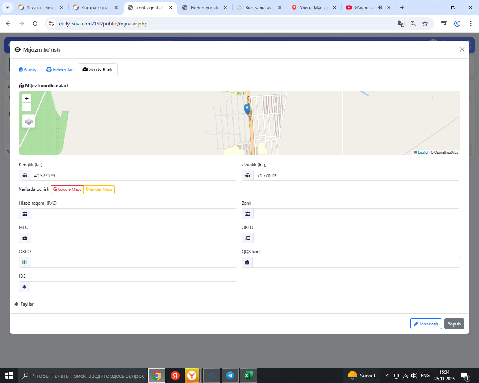Open location in Google Maps
This screenshot has height=383, width=479.
(67, 190)
